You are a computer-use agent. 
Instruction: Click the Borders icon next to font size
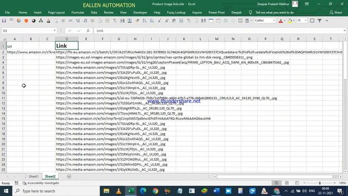click(312, 21)
